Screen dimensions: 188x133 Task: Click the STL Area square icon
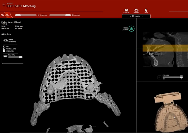pos(160,77)
